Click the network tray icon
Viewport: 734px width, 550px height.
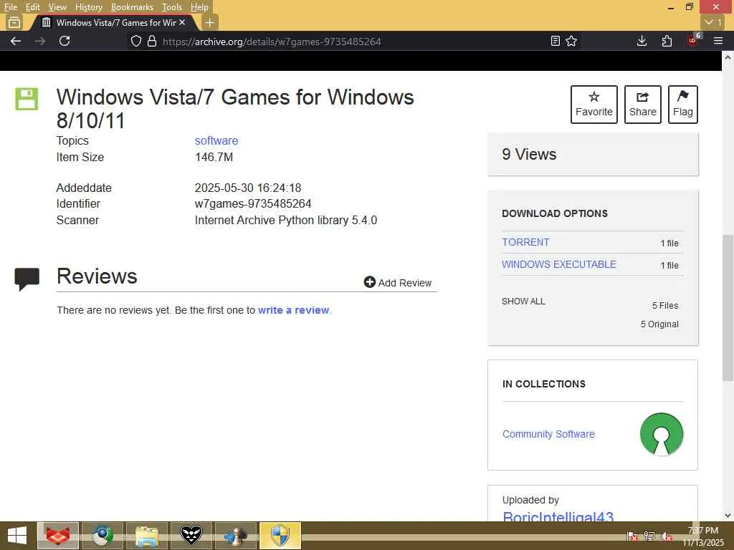click(649, 536)
